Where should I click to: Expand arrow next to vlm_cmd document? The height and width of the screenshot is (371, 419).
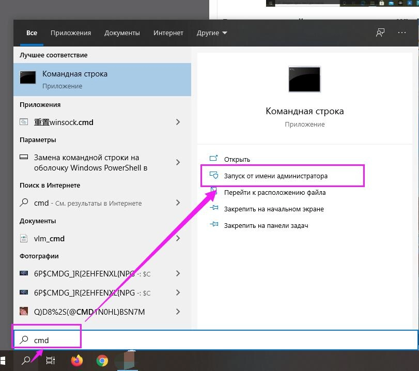click(x=178, y=238)
